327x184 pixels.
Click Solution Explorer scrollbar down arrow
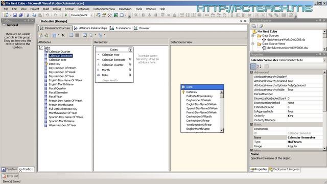point(324,49)
